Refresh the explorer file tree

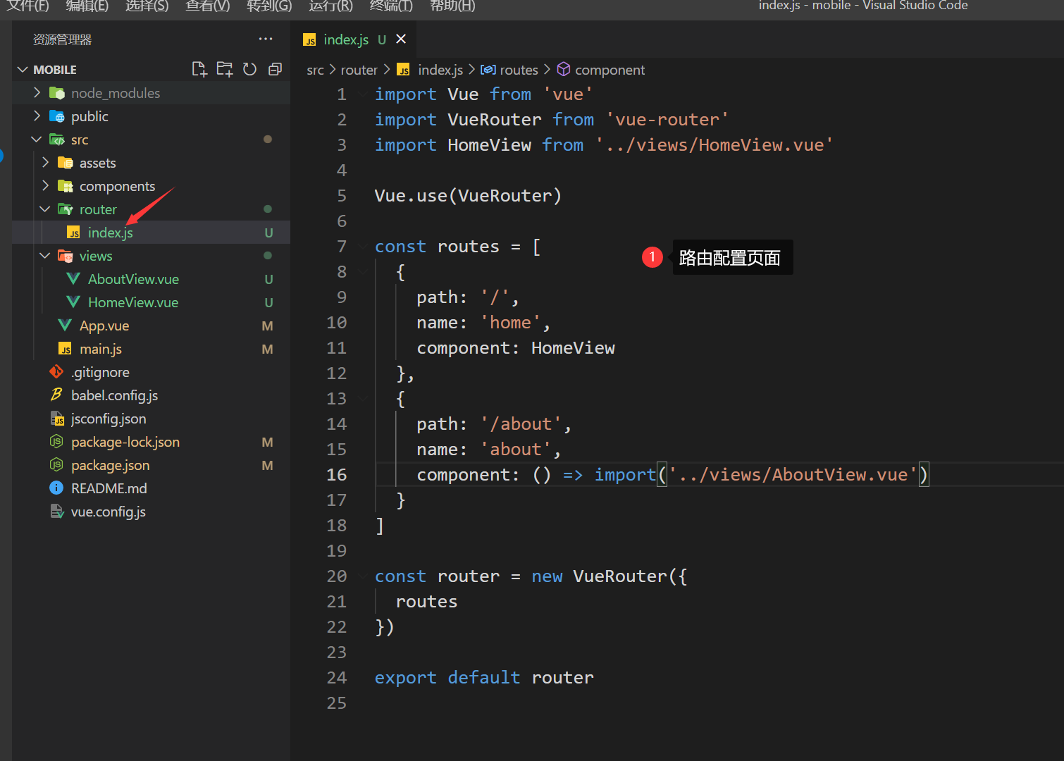pyautogui.click(x=249, y=69)
